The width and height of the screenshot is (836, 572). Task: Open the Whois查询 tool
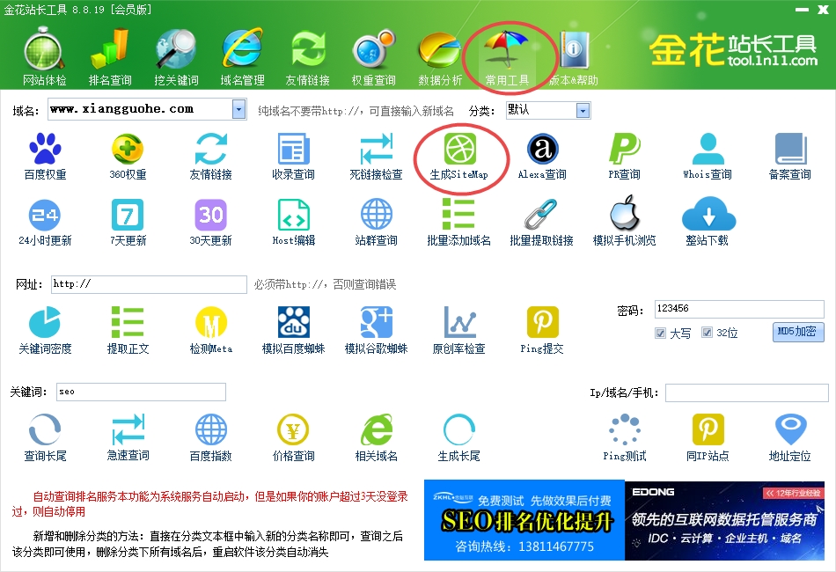(707, 150)
